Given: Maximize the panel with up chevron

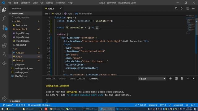Looking at the screenshot, I should [x=188, y=79].
